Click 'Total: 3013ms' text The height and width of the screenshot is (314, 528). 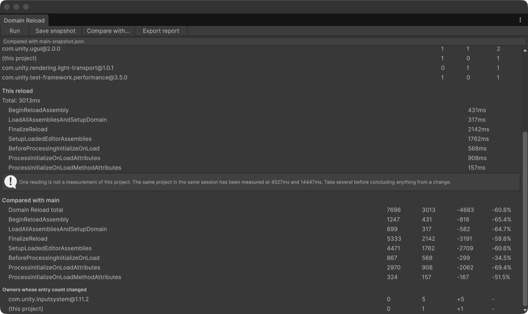21,100
